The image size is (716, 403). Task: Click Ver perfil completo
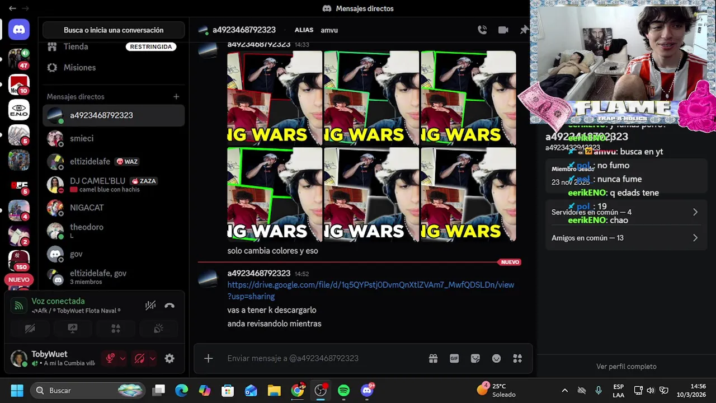[x=626, y=367]
